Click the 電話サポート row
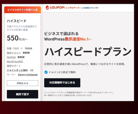Image resolution: width=138 pixels, height=114 pixels. point(14,66)
